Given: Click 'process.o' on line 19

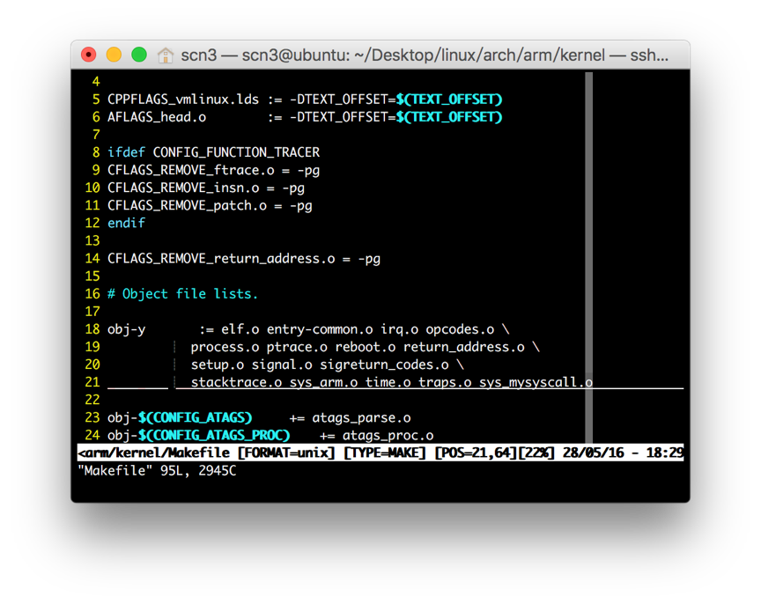Looking at the screenshot, I should coord(225,347).
